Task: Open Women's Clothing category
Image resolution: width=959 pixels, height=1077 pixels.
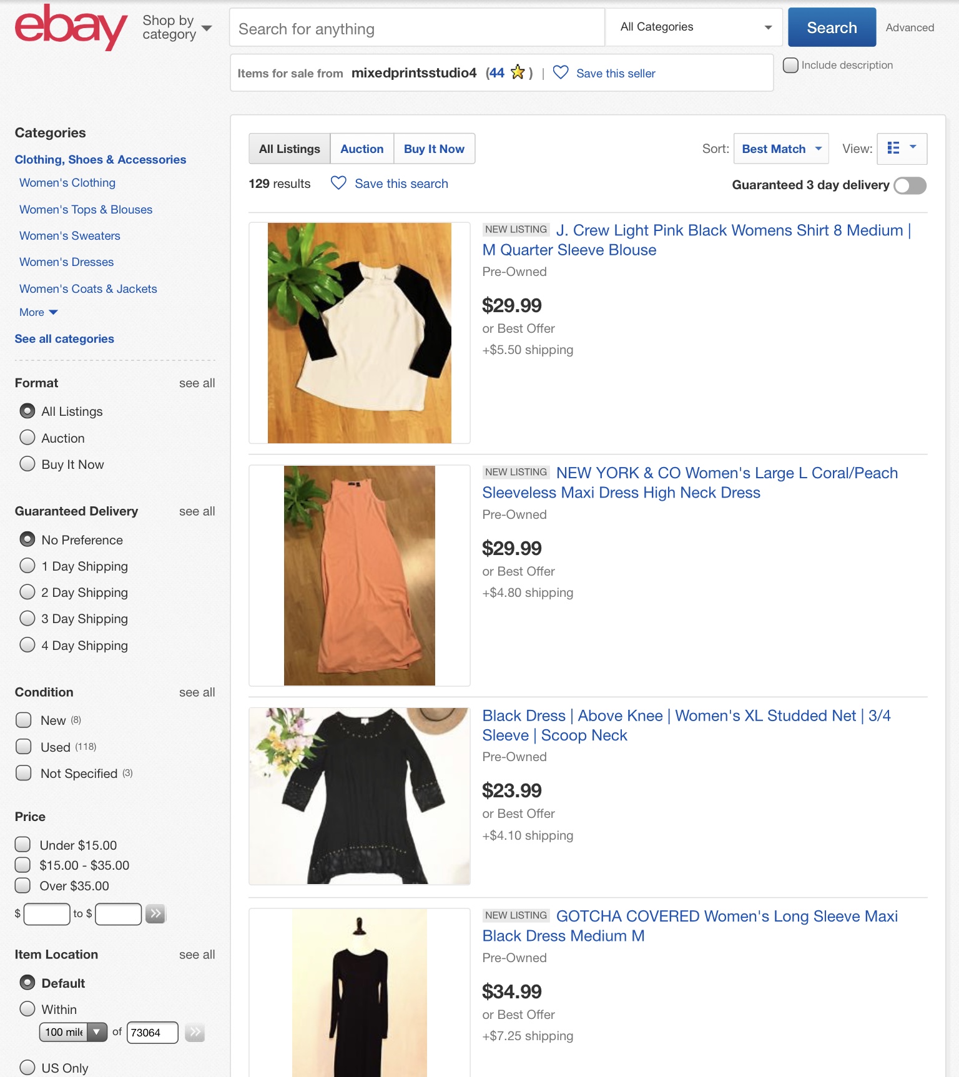Action: coord(67,182)
